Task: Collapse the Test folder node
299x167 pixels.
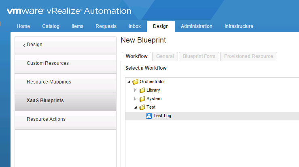Action: coord(136,107)
